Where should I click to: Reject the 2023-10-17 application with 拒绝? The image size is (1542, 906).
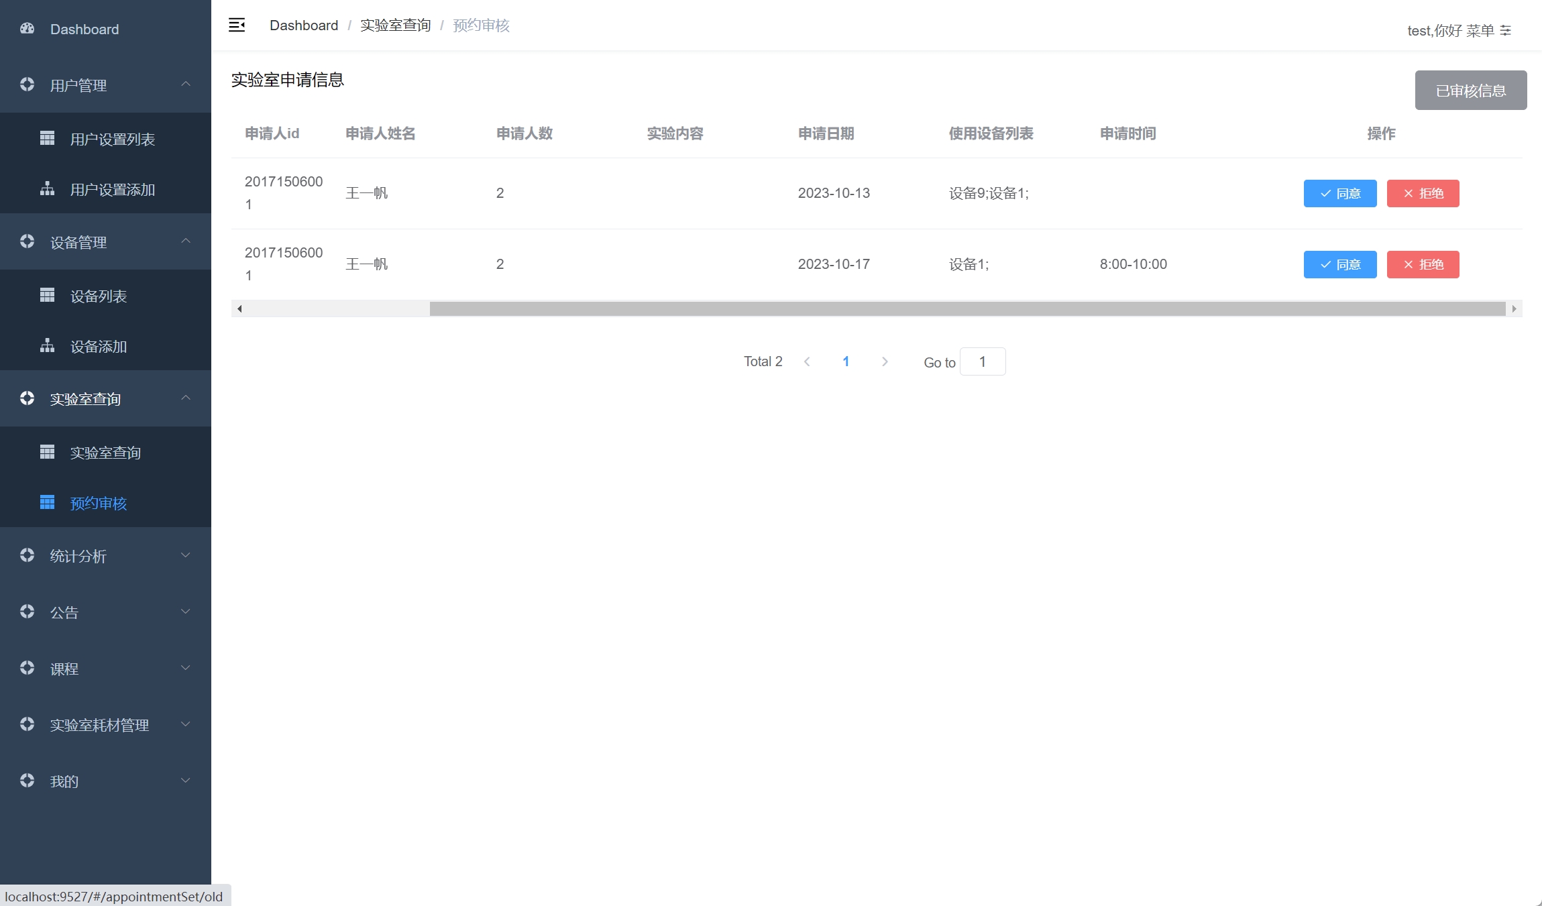click(1423, 264)
